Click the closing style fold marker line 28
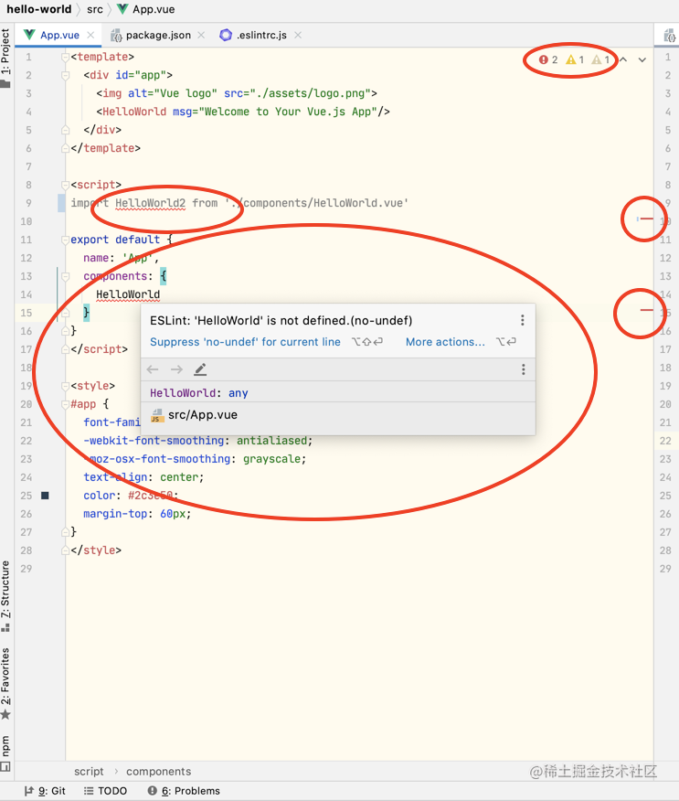Viewport: 679px width, 801px height. 66,550
